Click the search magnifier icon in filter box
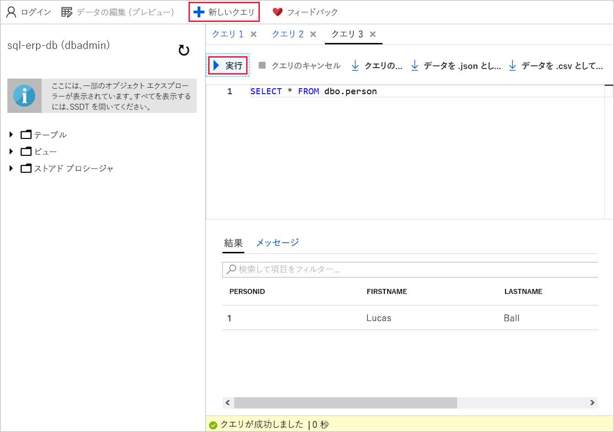614x432 pixels. [x=232, y=269]
